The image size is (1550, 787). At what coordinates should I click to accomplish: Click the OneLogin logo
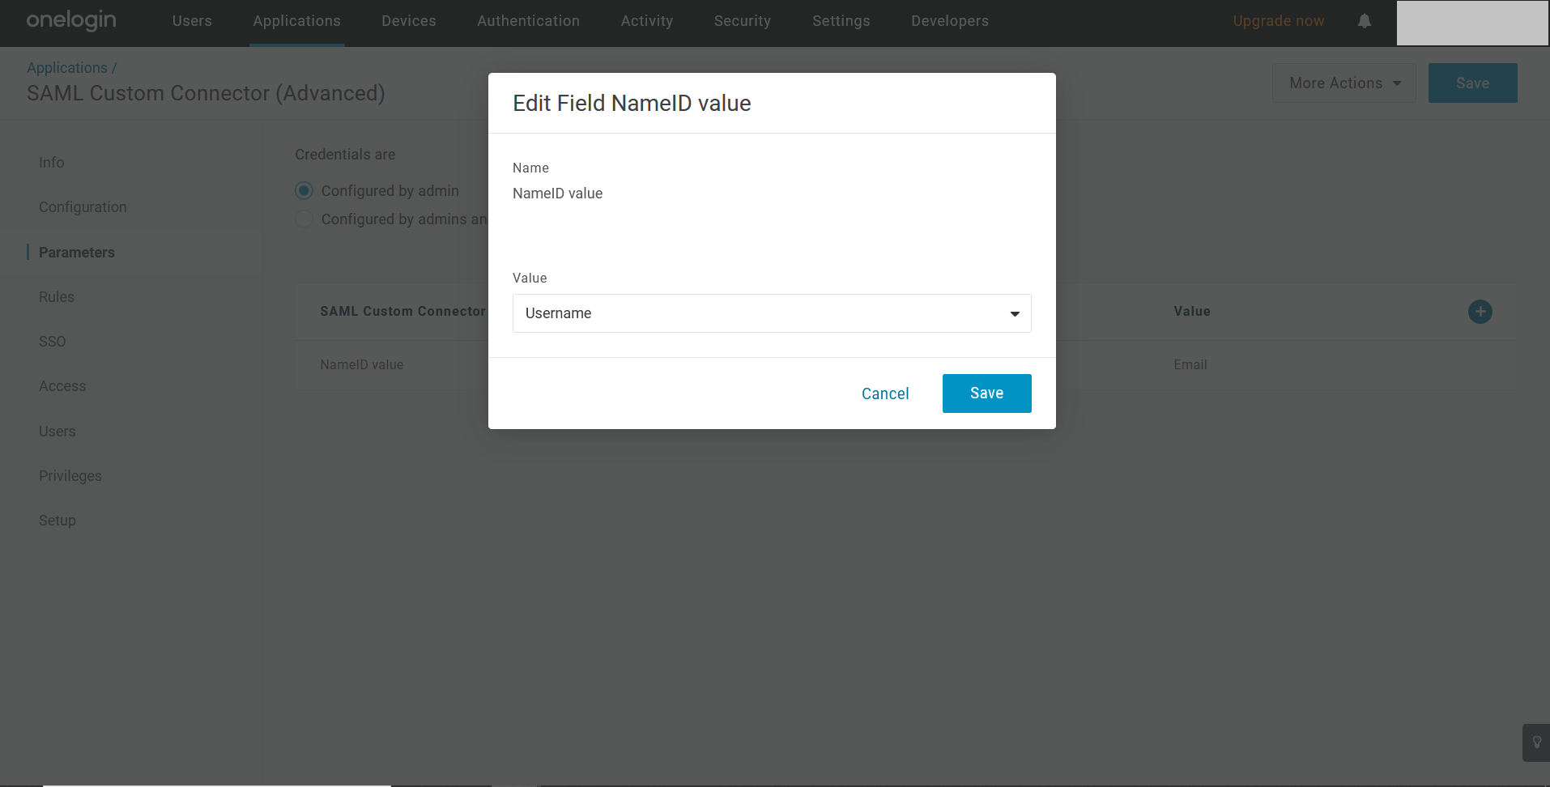pos(71,21)
